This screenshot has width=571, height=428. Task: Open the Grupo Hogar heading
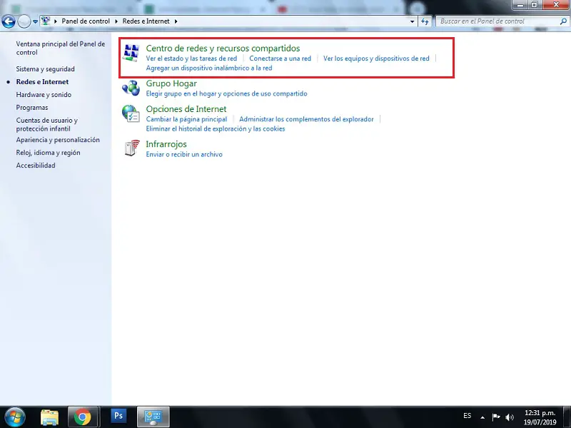pos(171,83)
